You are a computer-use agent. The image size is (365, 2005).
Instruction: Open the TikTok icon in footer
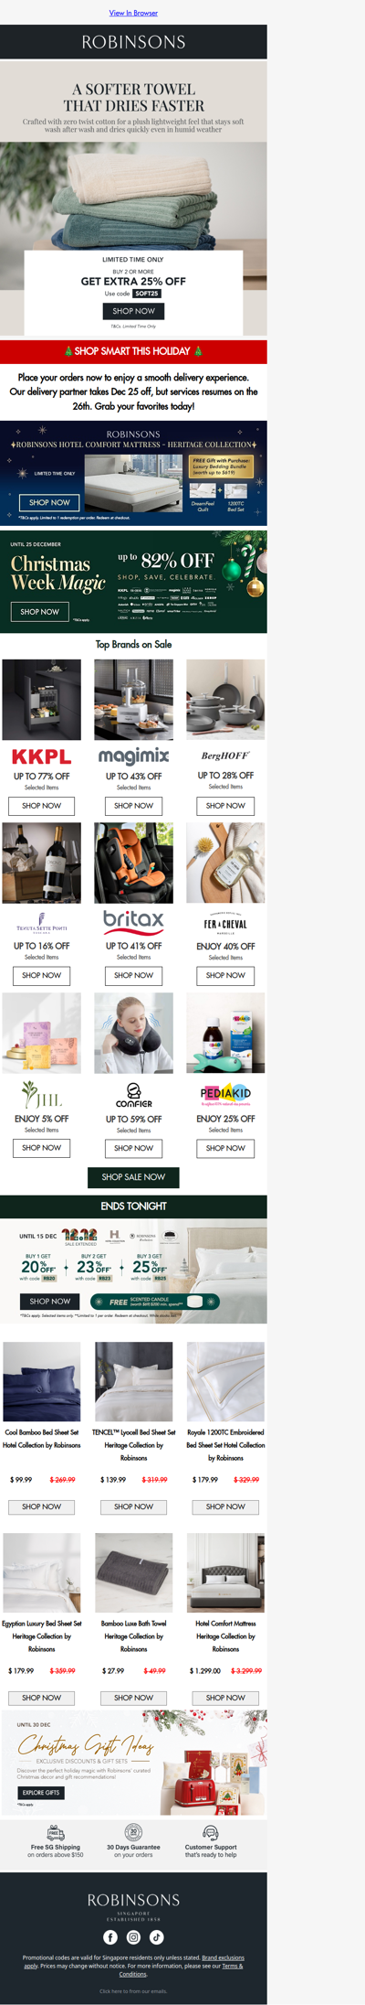pos(157,1936)
